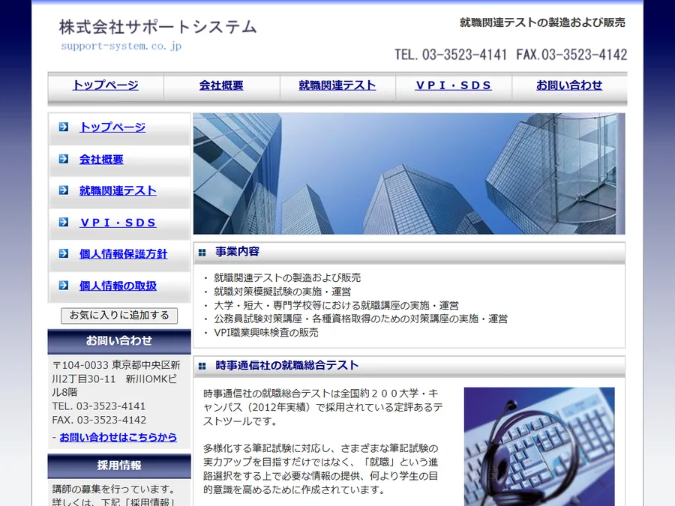This screenshot has height=506, width=675.
Task: Click arrow icon beside 個人情報保護方針
Action: [64, 253]
